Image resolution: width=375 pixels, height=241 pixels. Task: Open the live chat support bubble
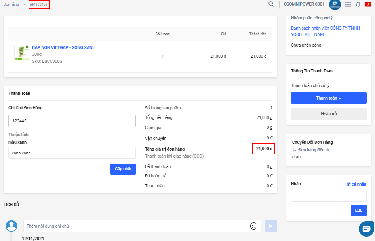point(366,229)
